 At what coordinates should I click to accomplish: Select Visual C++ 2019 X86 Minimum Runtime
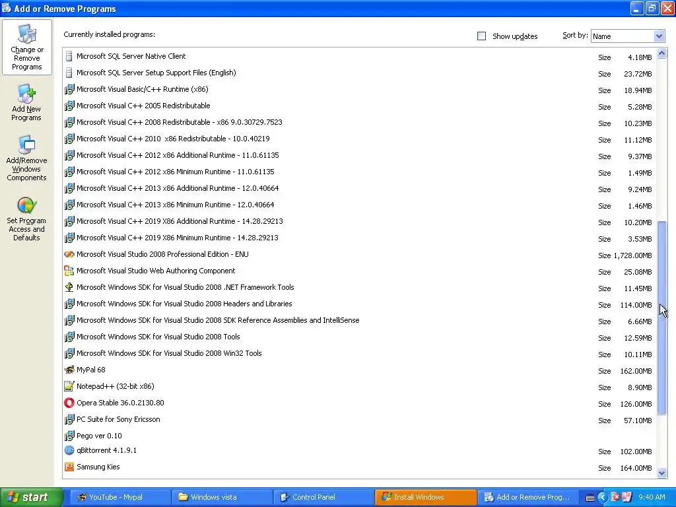(x=359, y=238)
